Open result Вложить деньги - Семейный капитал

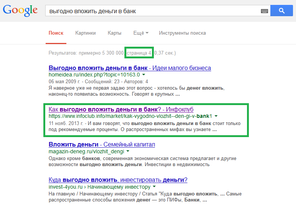pos(102,144)
